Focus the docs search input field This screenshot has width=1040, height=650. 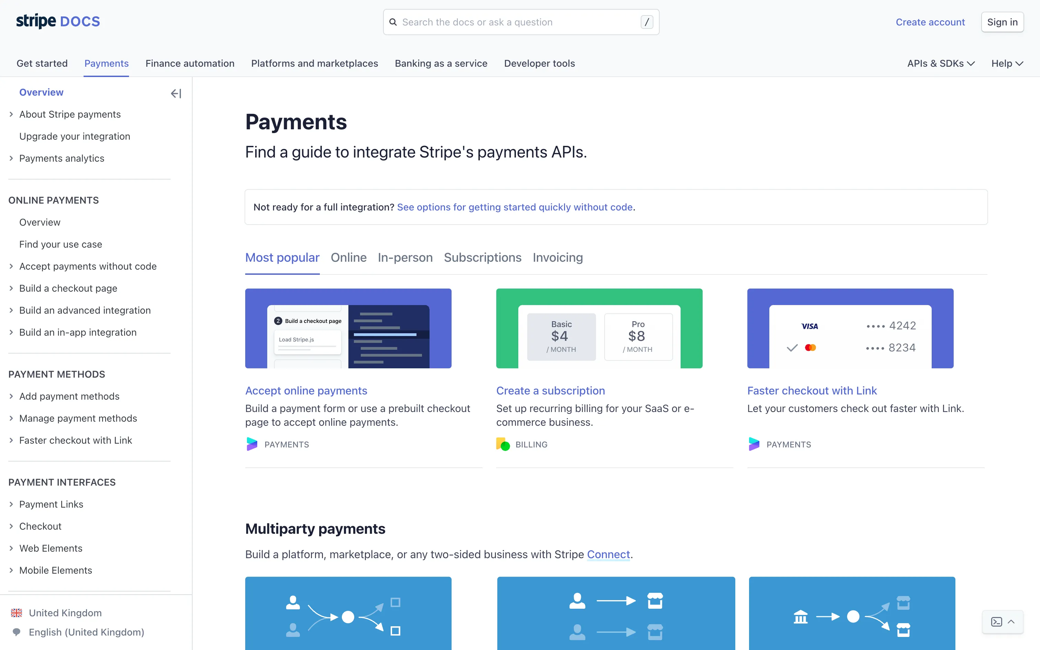pyautogui.click(x=516, y=22)
